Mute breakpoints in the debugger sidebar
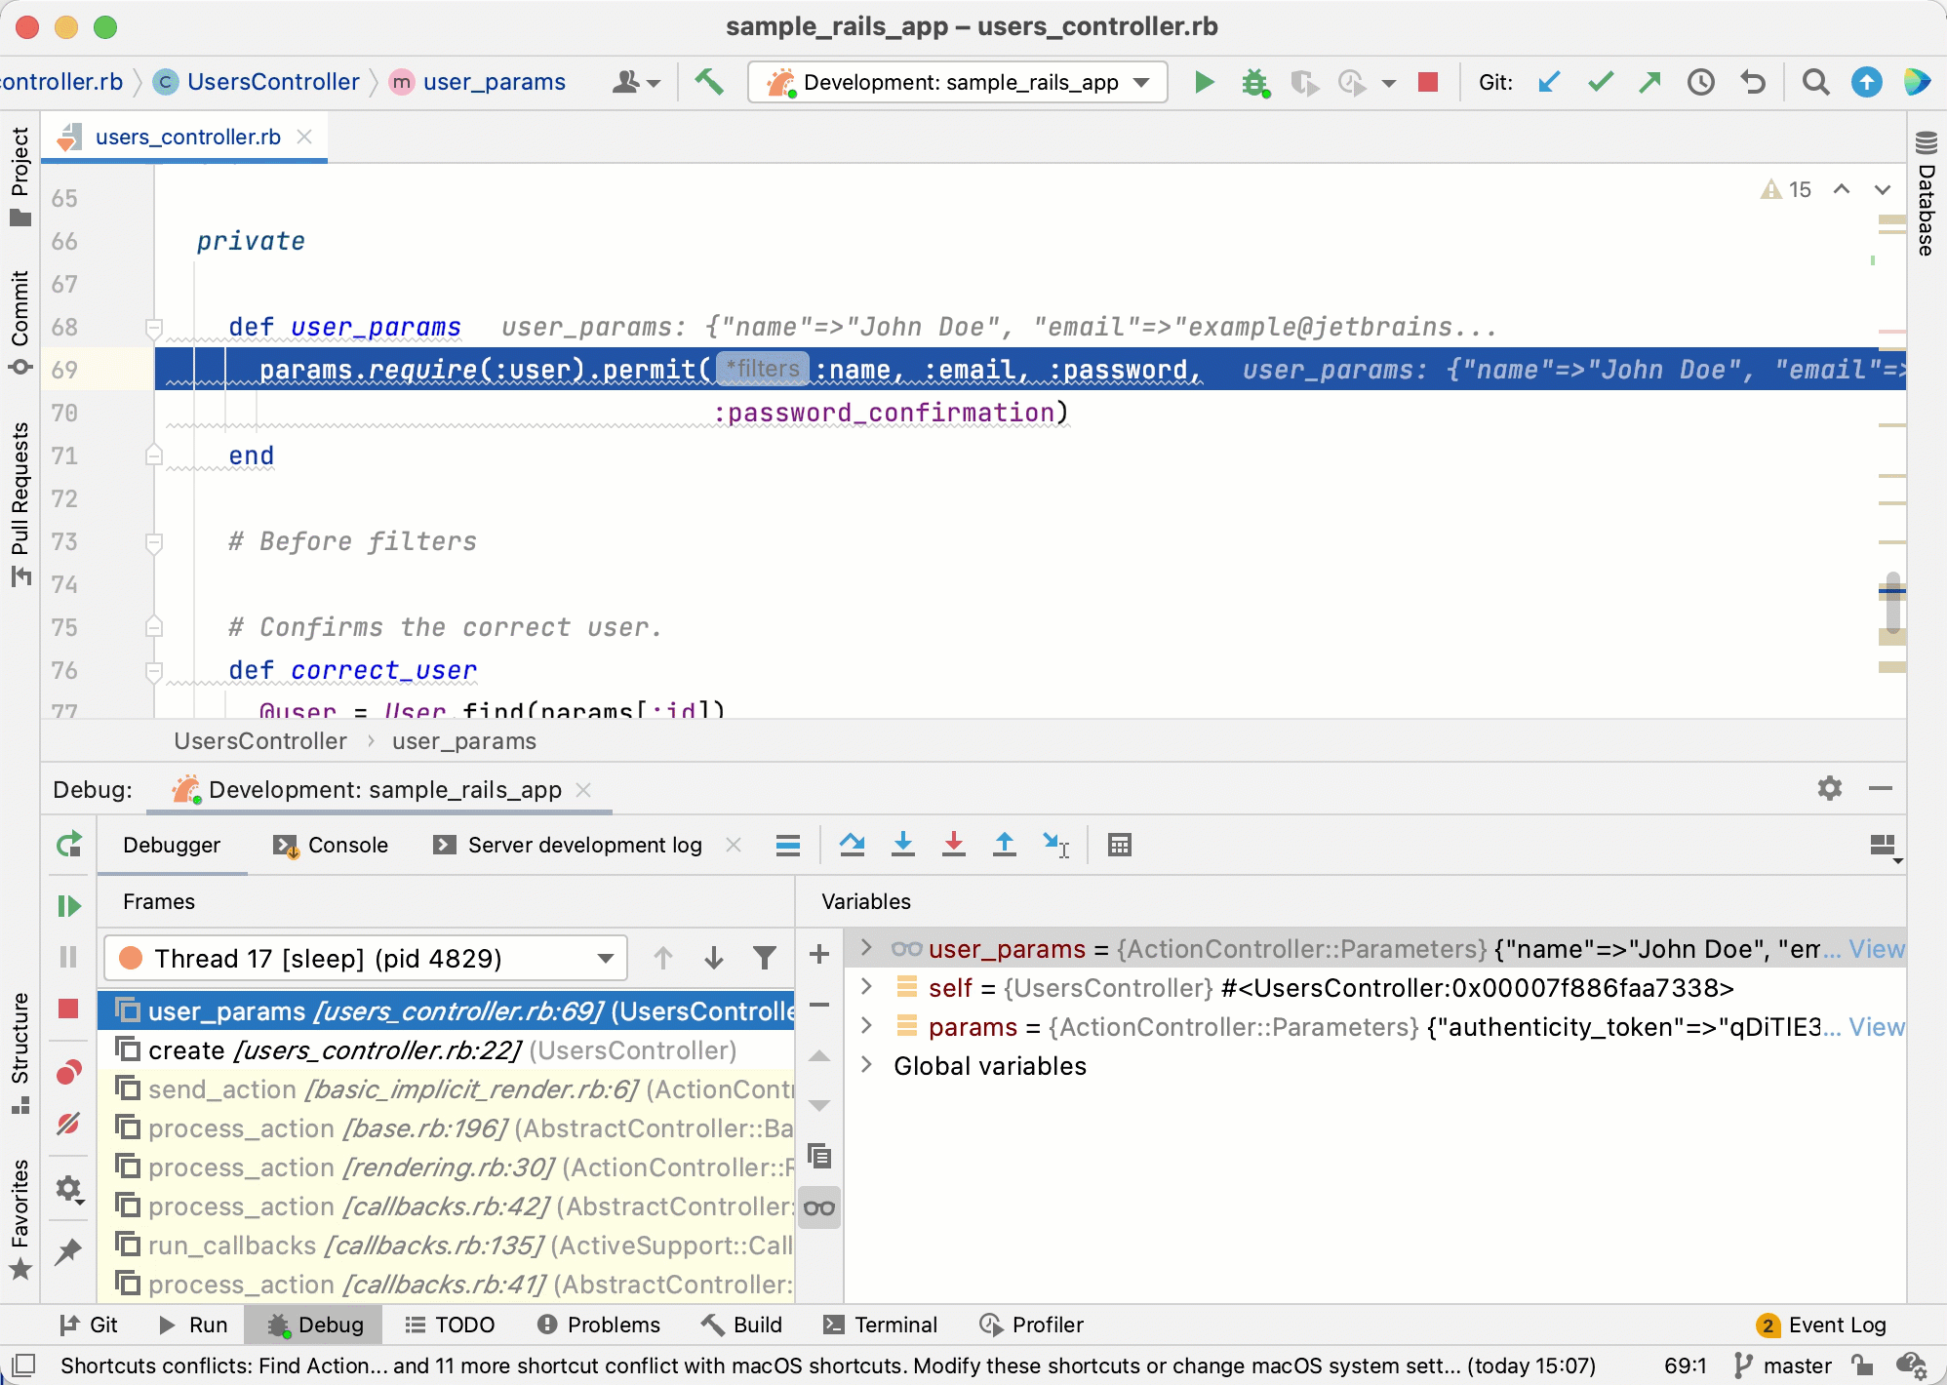Viewport: 1947px width, 1385px height. point(68,1126)
